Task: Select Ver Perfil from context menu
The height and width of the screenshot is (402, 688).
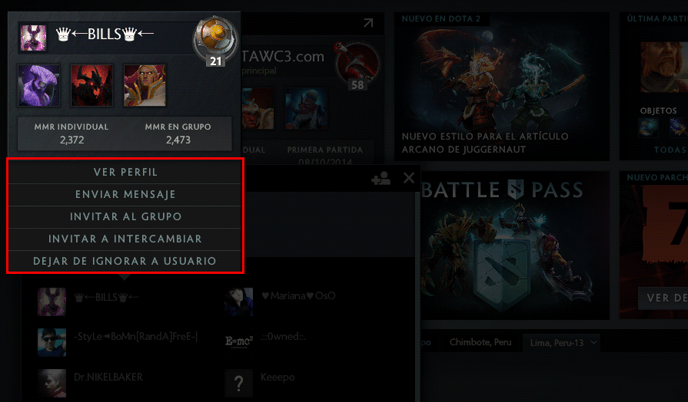Action: point(125,172)
